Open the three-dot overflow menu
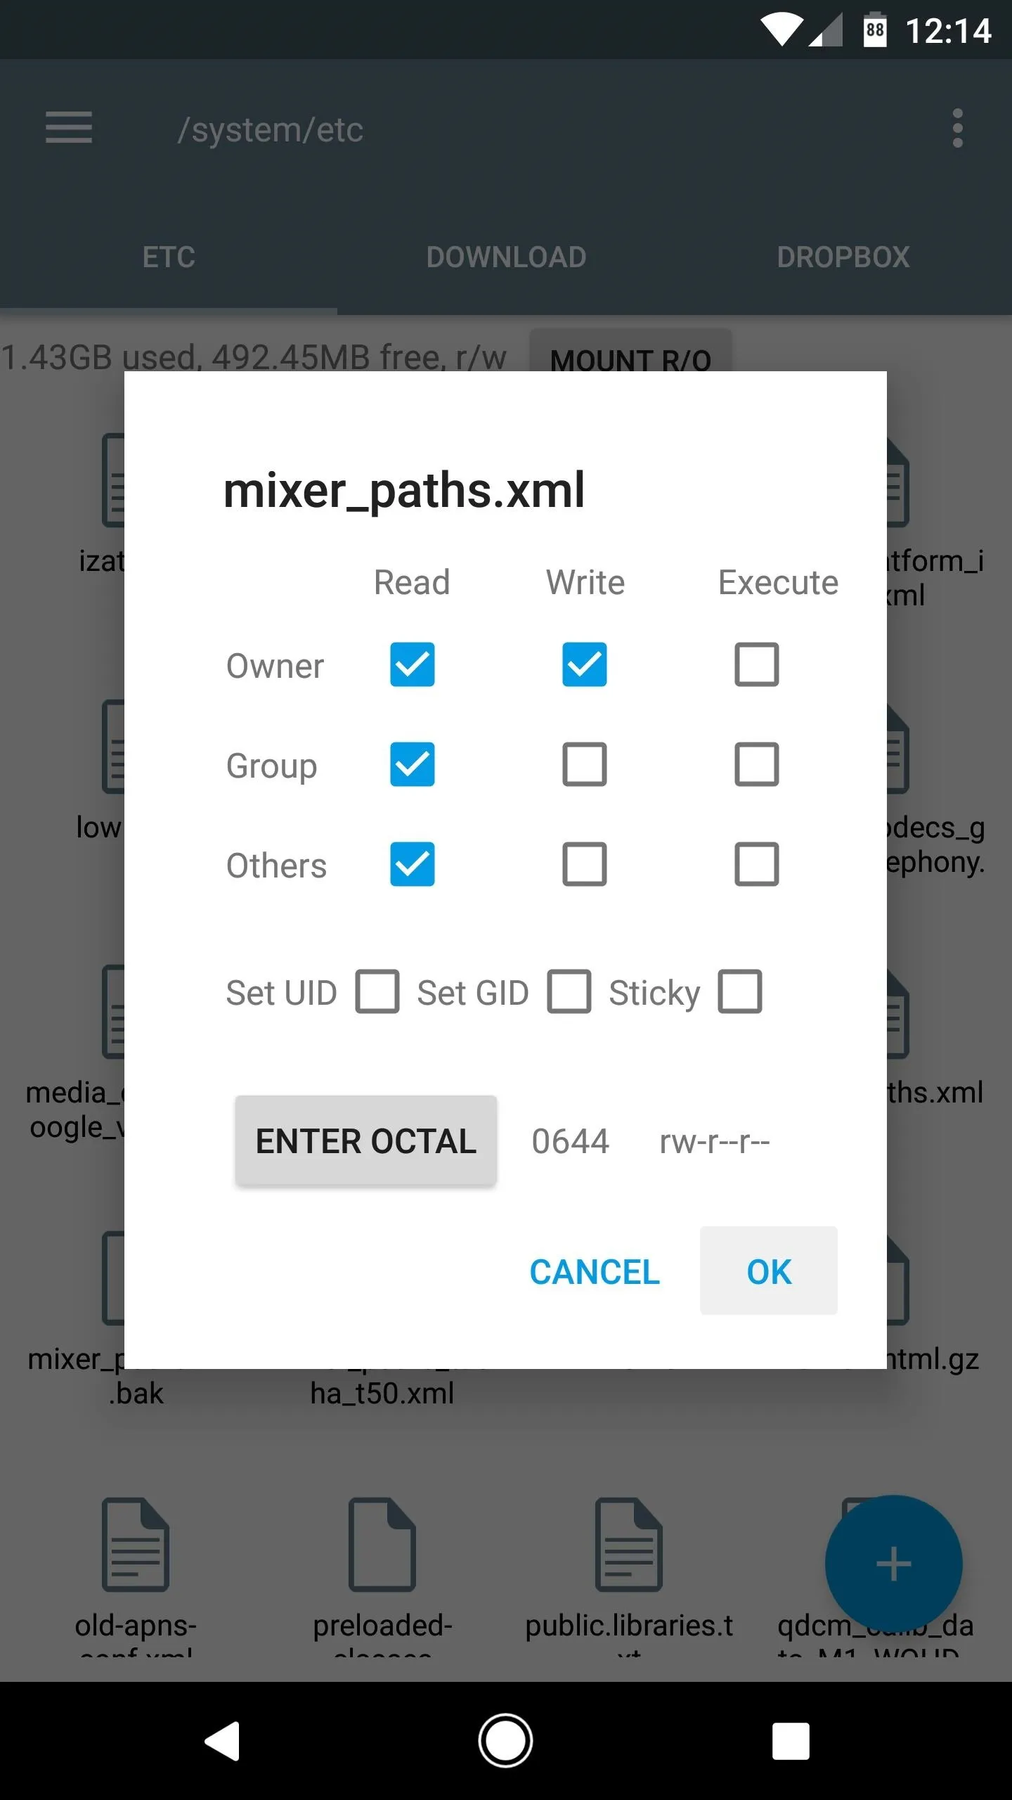This screenshot has width=1012, height=1800. point(956,128)
